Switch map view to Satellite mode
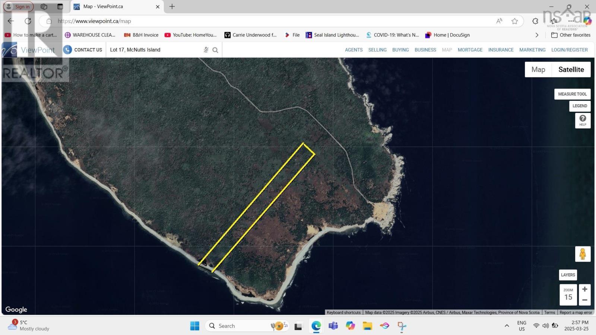 point(571,70)
